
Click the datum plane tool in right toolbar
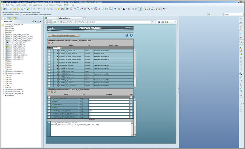(241, 23)
